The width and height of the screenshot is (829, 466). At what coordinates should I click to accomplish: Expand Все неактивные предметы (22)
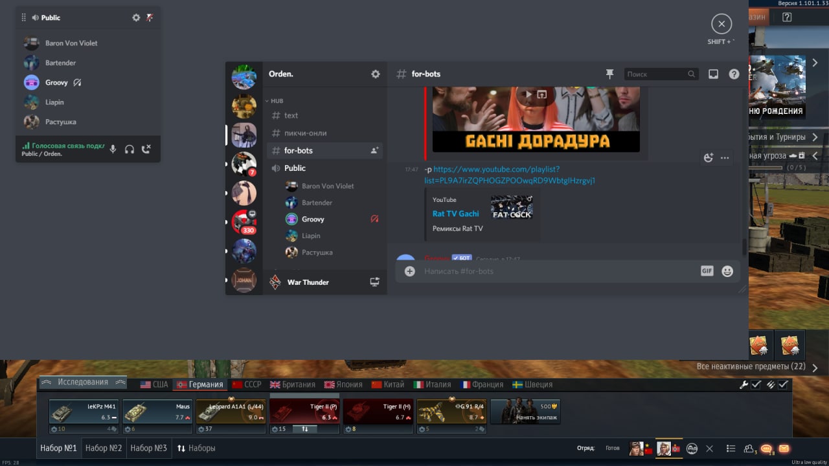coord(757,367)
